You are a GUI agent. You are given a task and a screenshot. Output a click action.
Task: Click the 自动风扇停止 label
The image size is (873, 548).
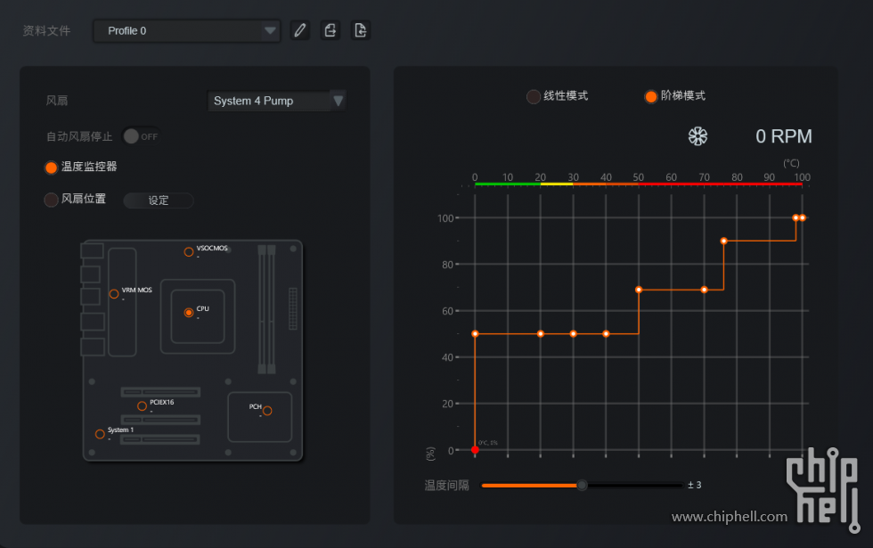(79, 136)
